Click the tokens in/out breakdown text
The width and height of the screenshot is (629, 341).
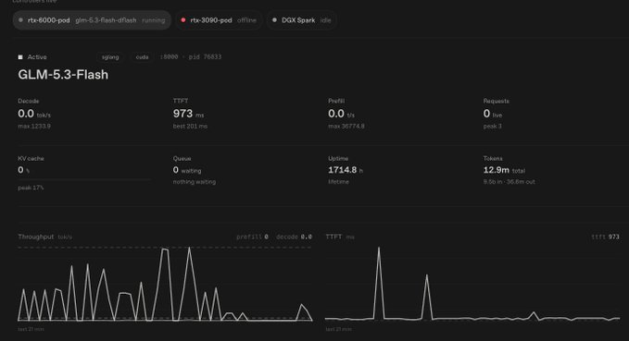(x=509, y=182)
